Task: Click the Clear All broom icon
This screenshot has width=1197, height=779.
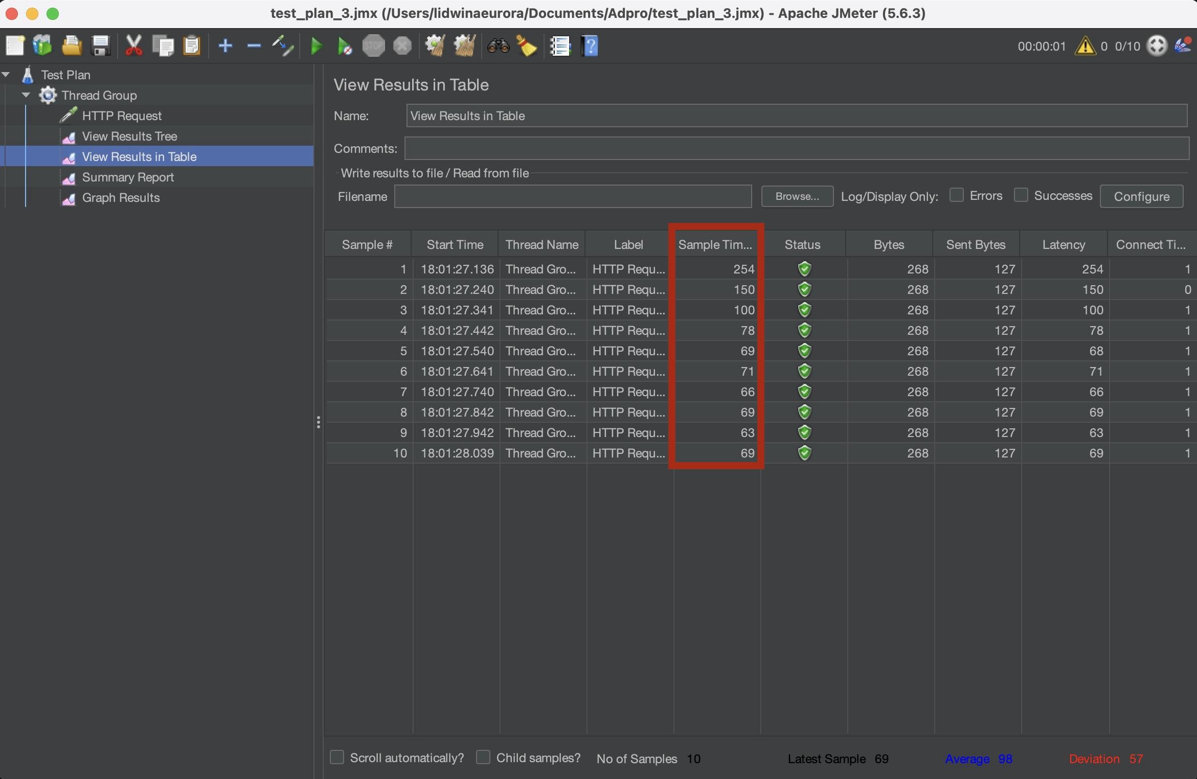Action: pos(464,47)
